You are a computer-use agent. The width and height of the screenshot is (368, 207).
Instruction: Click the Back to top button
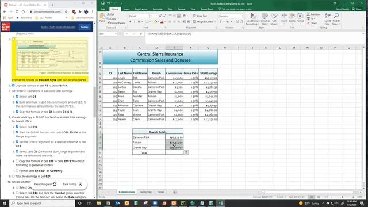[72, 184]
